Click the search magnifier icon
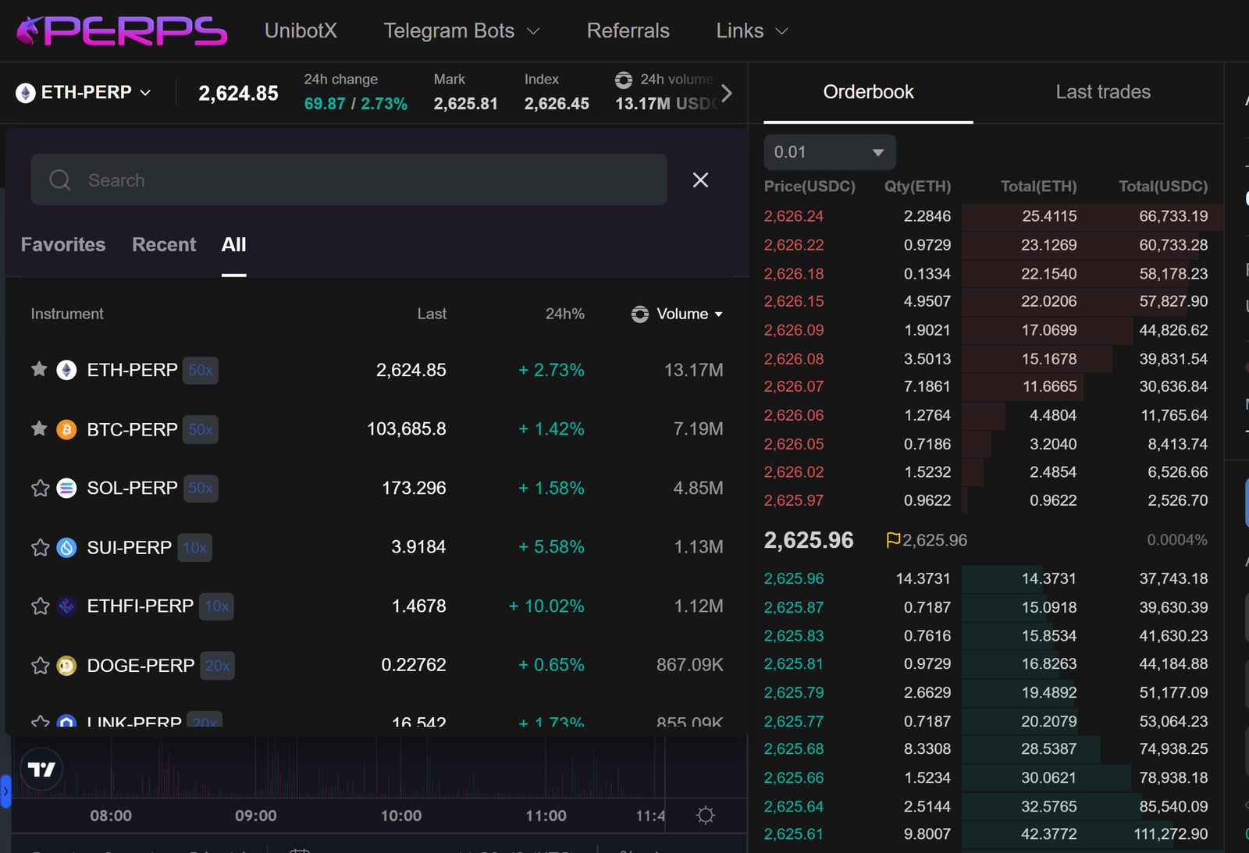 pos(60,180)
